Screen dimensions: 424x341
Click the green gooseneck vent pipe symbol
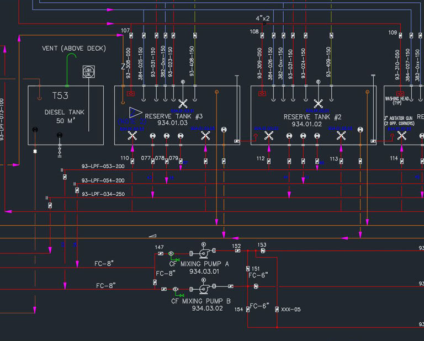(x=71, y=70)
